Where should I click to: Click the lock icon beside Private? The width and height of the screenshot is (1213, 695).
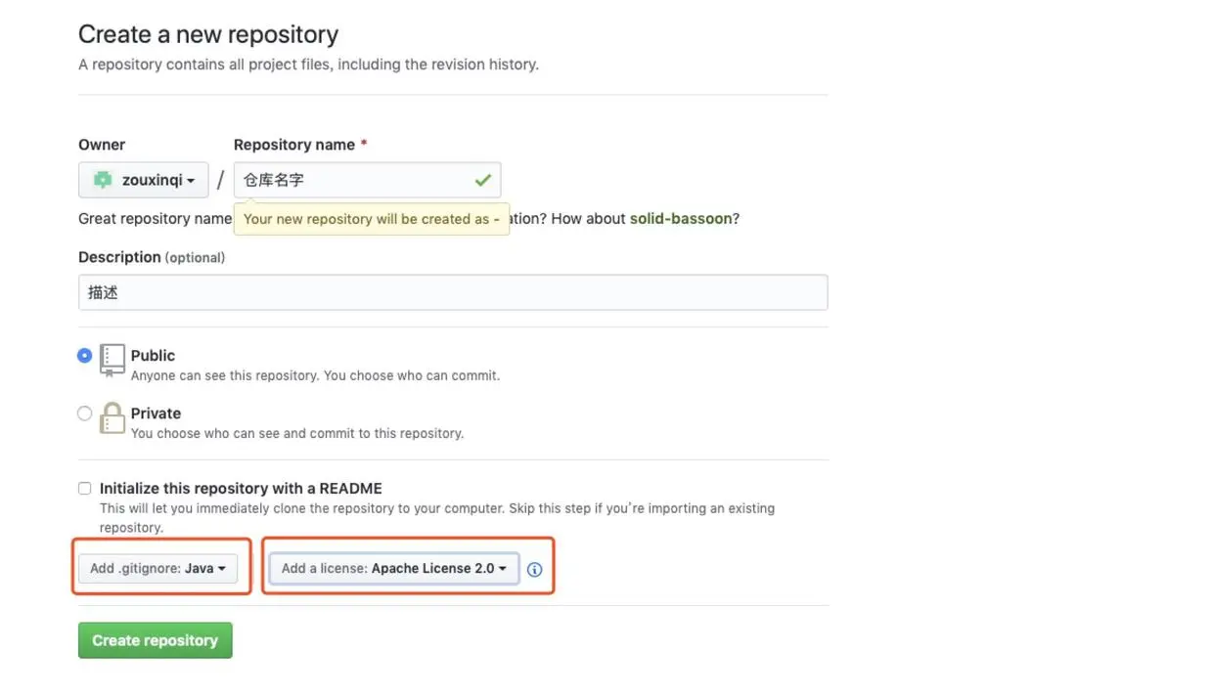112,417
